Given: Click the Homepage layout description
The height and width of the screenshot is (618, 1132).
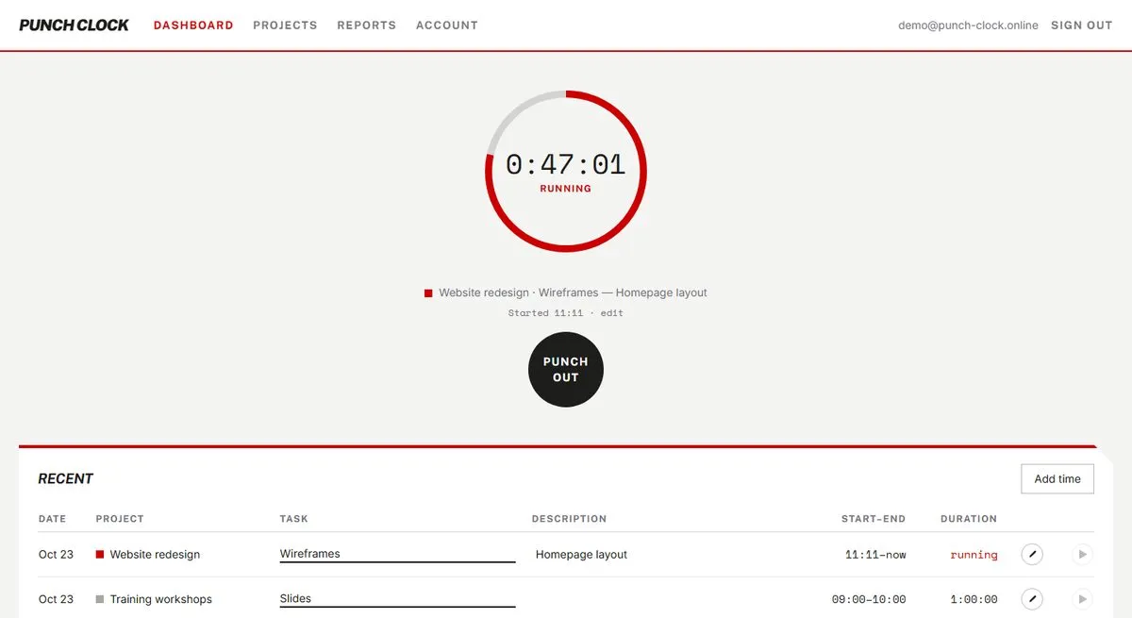Looking at the screenshot, I should pos(581,555).
